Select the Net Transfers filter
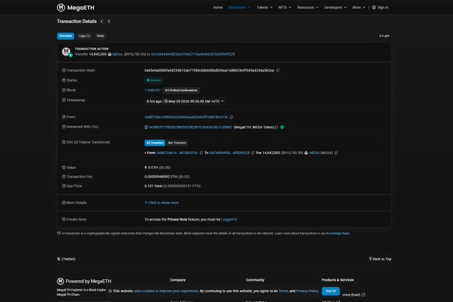The image size is (453, 302). coord(177,143)
